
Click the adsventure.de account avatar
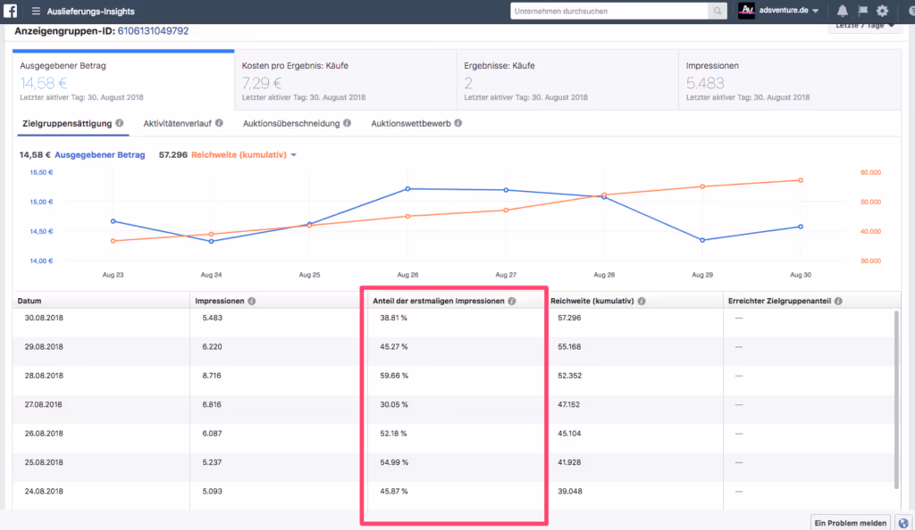746,11
